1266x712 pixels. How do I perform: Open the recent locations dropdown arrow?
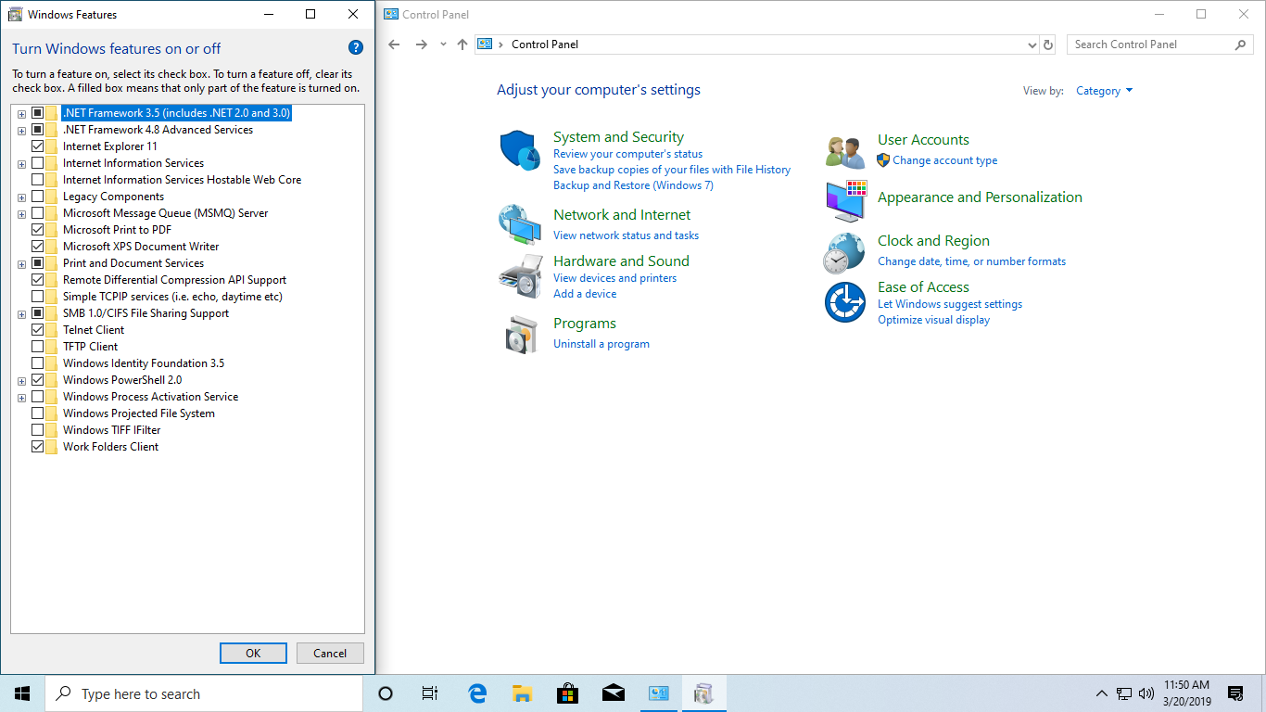coord(443,44)
